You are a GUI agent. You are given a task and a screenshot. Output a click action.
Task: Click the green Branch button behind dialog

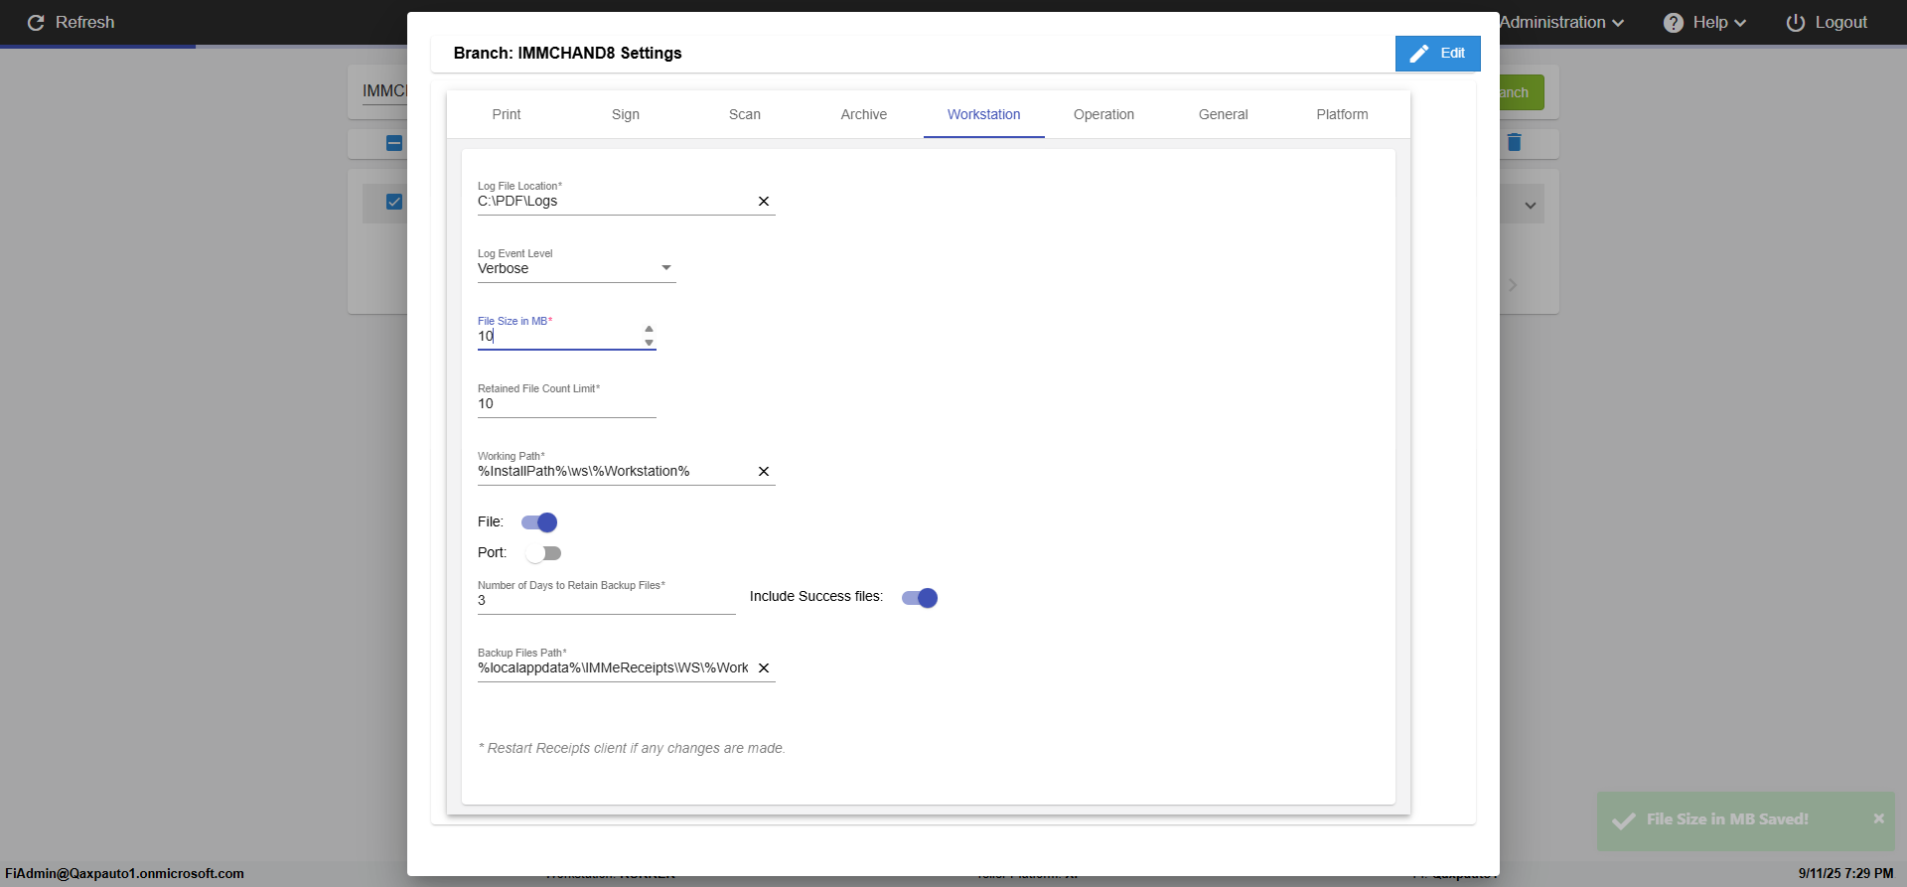(x=1522, y=92)
